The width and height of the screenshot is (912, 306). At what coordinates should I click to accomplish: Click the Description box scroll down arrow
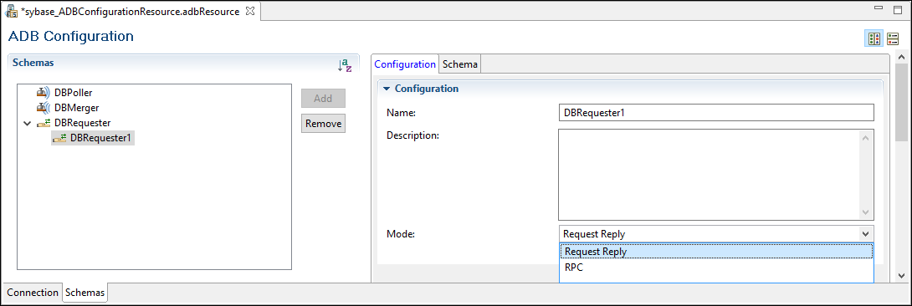pyautogui.click(x=865, y=212)
